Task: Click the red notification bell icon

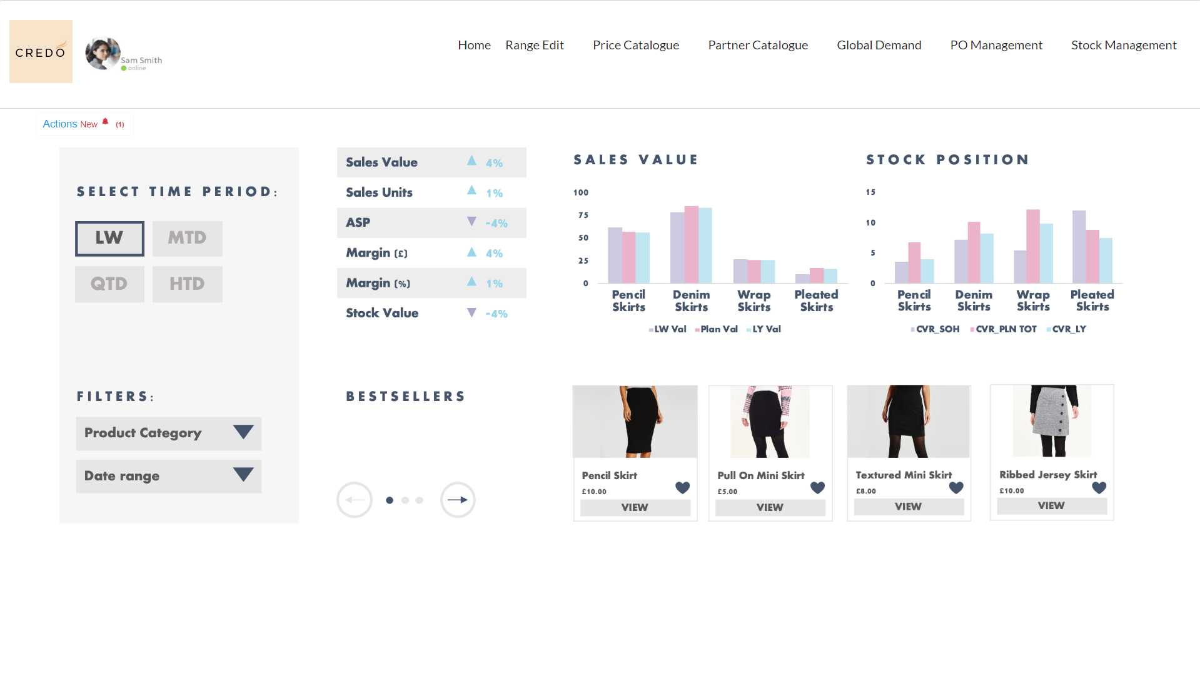Action: (106, 122)
